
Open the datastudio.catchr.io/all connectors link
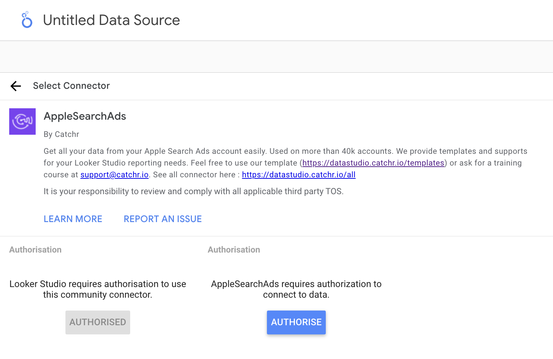pyautogui.click(x=299, y=174)
